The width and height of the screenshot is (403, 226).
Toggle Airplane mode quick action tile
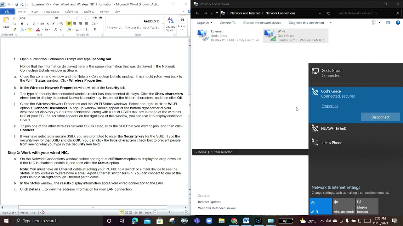pos(344,206)
